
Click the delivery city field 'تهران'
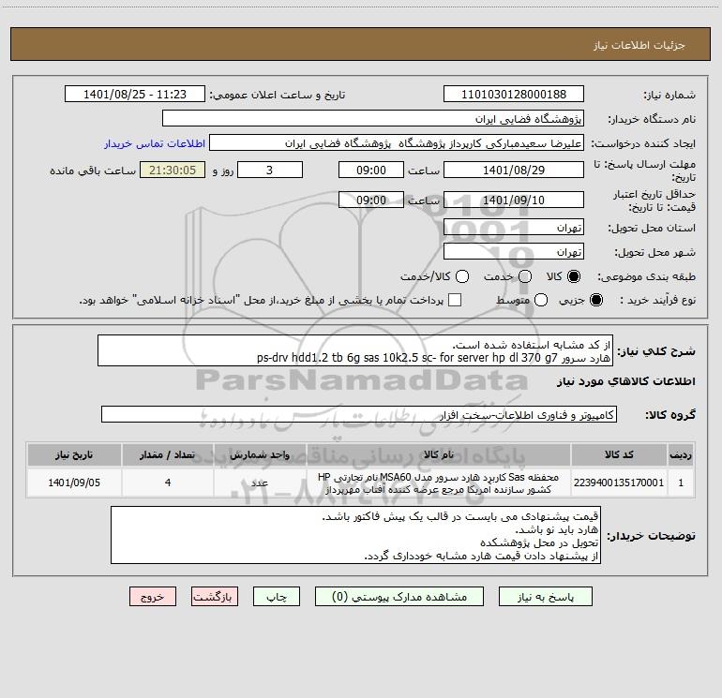coord(514,251)
